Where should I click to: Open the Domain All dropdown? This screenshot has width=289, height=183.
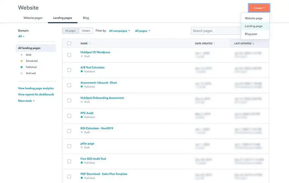pyautogui.click(x=21, y=36)
